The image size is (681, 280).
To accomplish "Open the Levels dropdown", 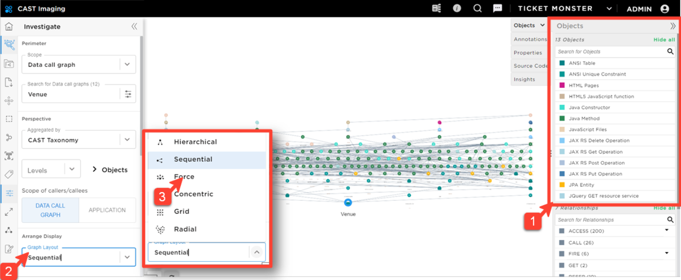I will pyautogui.click(x=51, y=170).
